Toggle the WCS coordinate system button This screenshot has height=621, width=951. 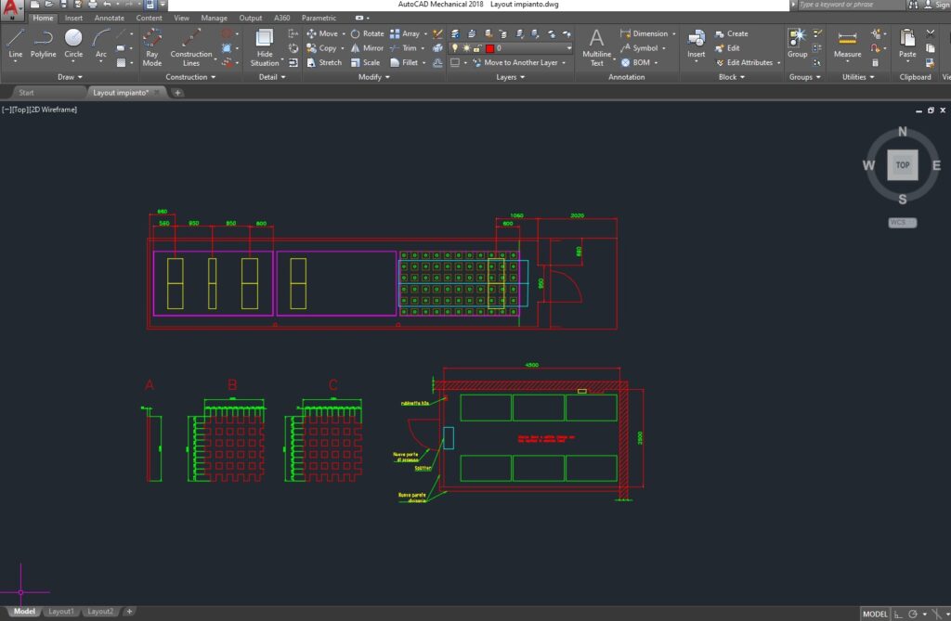(x=903, y=223)
